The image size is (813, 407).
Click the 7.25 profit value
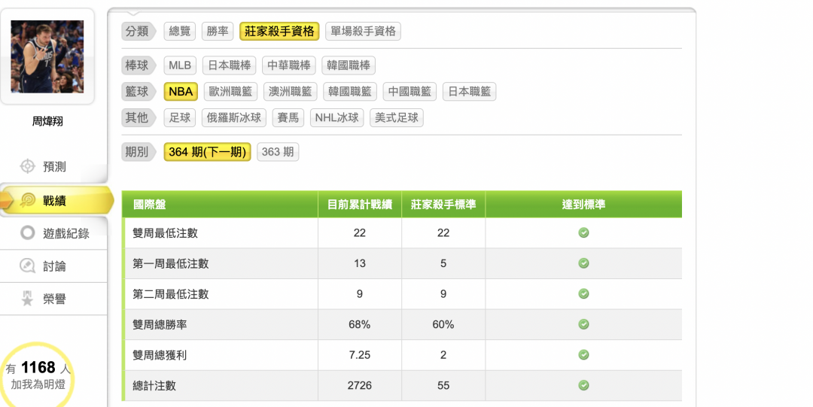[x=359, y=355]
